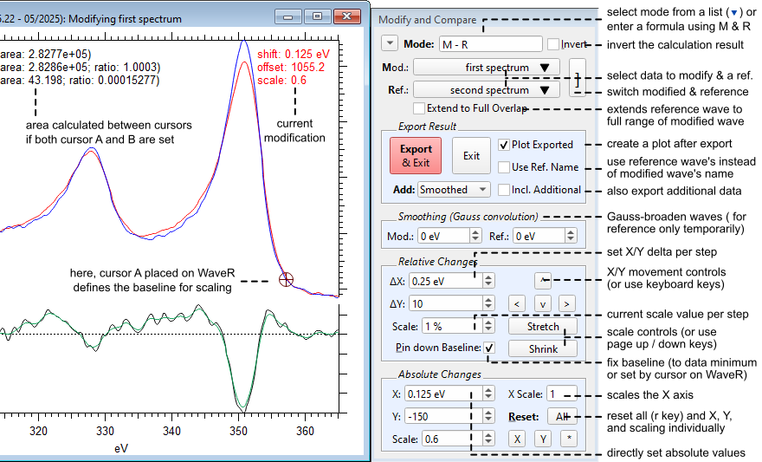Click the red 'scale: 0.6' text in plot
This screenshot has height=462, width=762.
[x=282, y=81]
